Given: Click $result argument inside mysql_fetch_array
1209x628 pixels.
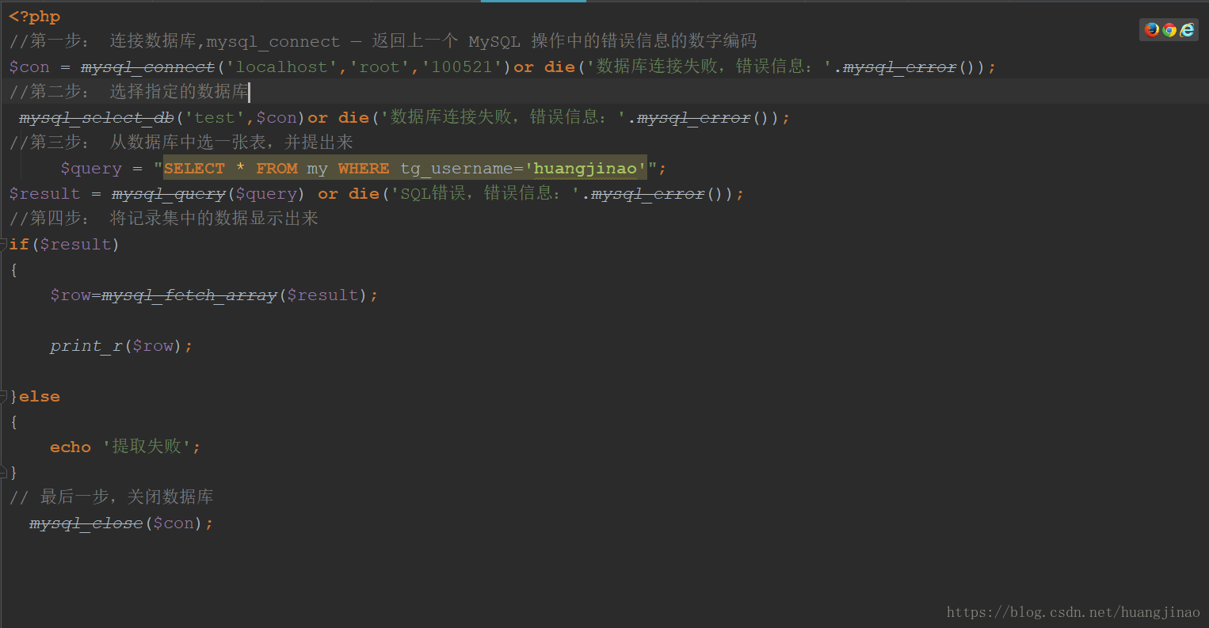Looking at the screenshot, I should coord(322,295).
